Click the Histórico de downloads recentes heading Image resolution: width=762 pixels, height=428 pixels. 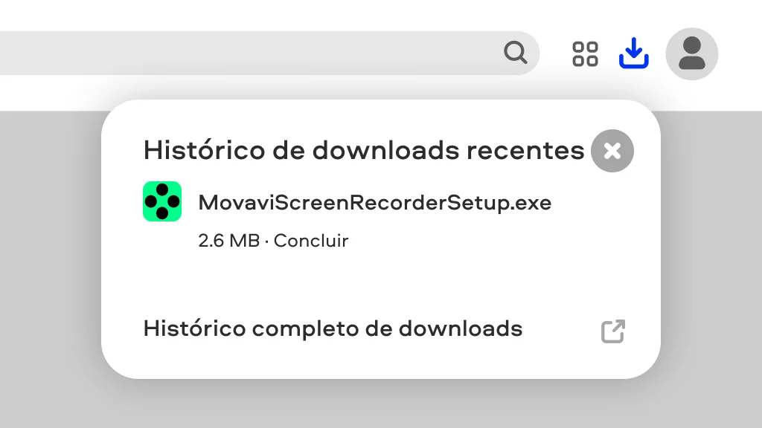[x=363, y=150]
